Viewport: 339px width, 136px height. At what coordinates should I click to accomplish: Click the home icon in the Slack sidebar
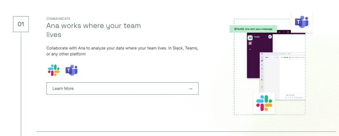(x=250, y=43)
